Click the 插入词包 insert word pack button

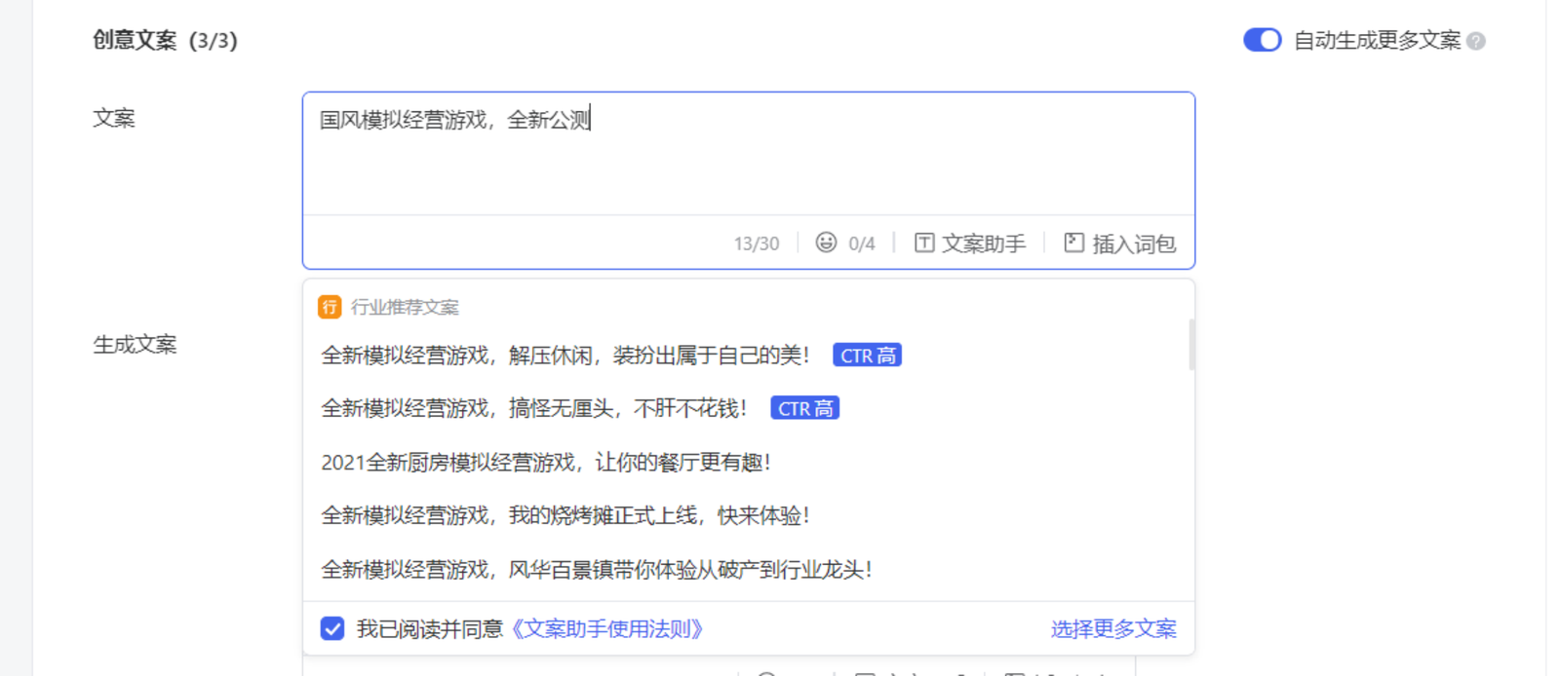1120,244
